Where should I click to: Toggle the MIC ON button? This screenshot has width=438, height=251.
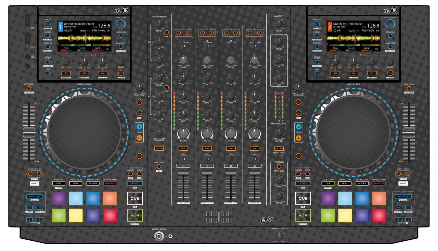click(x=159, y=148)
